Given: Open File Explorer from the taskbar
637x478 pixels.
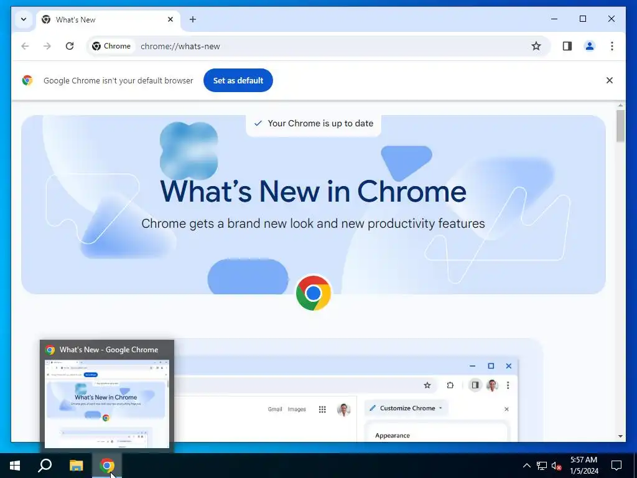Looking at the screenshot, I should tap(76, 466).
